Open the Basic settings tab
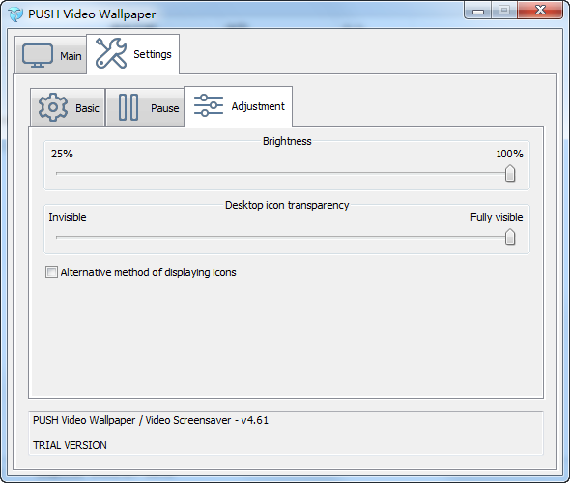Viewport: 570px width, 483px height. (x=68, y=107)
